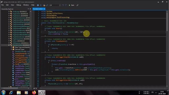Click the FogVolumeRenderer class icon
The width and height of the screenshot is (169, 95).
(x=11, y=32)
